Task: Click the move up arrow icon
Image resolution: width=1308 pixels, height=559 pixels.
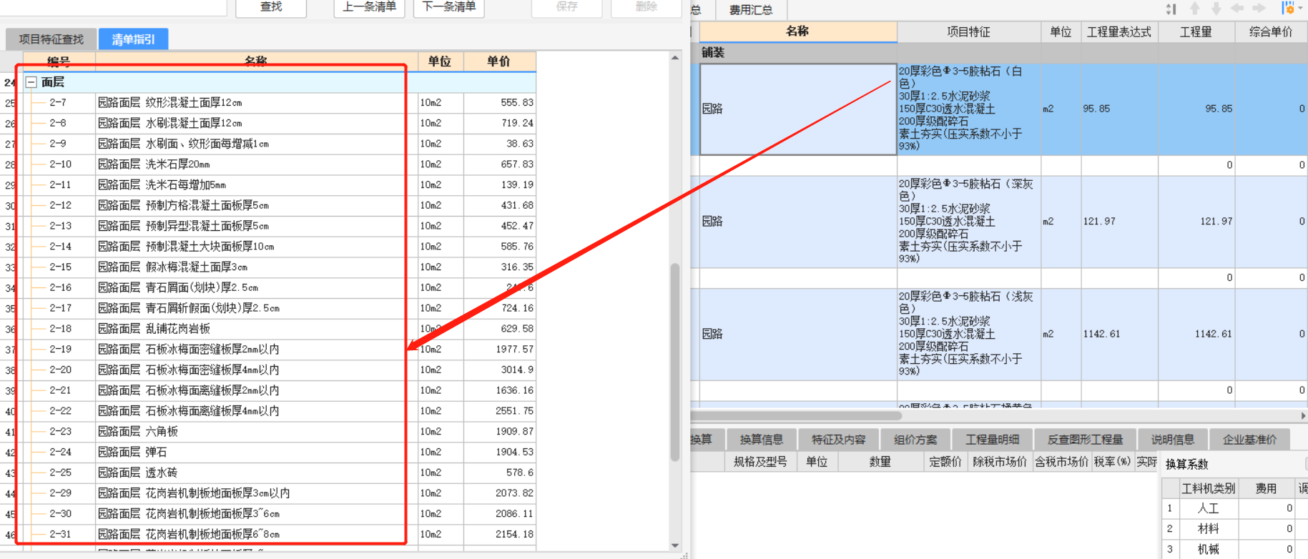Action: [x=1194, y=9]
